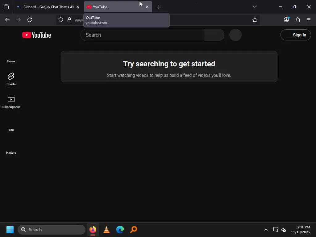The height and width of the screenshot is (237, 316).
Task: Open the Firefox account icon
Action: click(286, 19)
